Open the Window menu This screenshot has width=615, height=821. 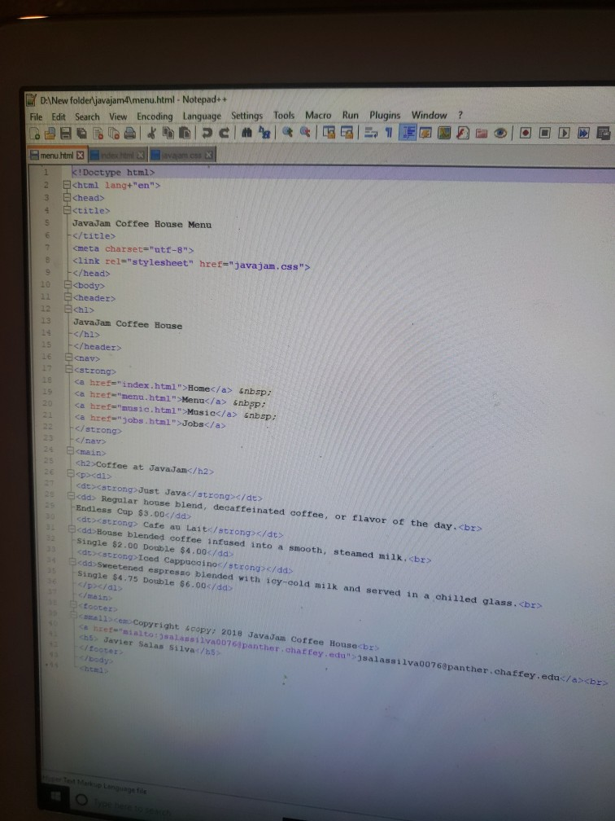429,115
